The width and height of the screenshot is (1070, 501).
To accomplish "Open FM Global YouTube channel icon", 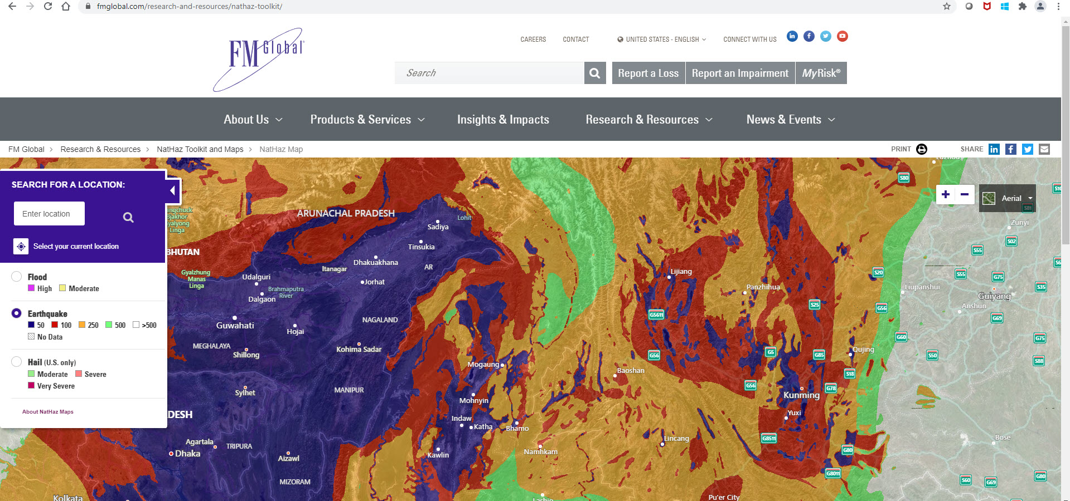I will (843, 36).
